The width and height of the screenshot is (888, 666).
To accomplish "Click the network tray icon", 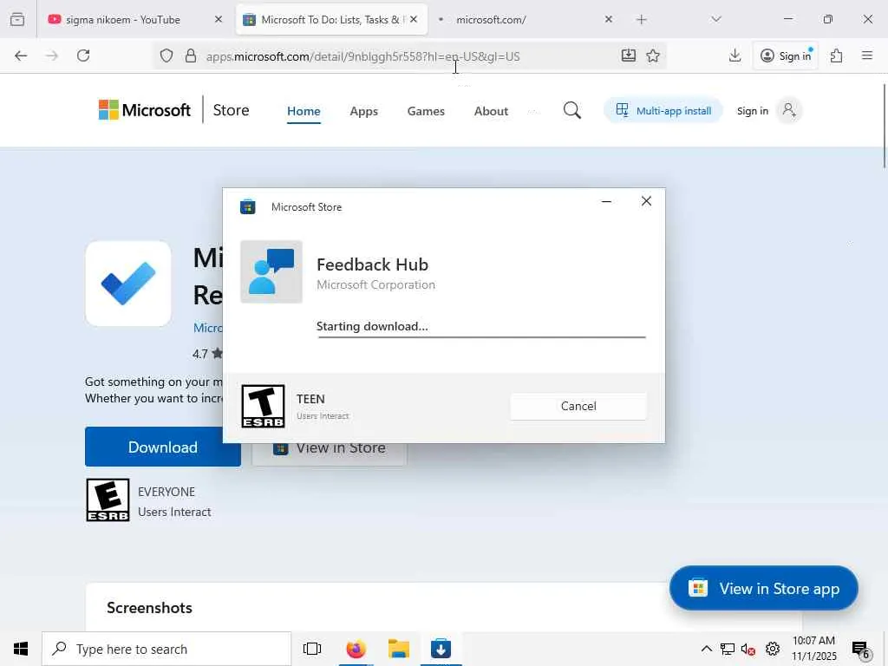I will pyautogui.click(x=728, y=649).
